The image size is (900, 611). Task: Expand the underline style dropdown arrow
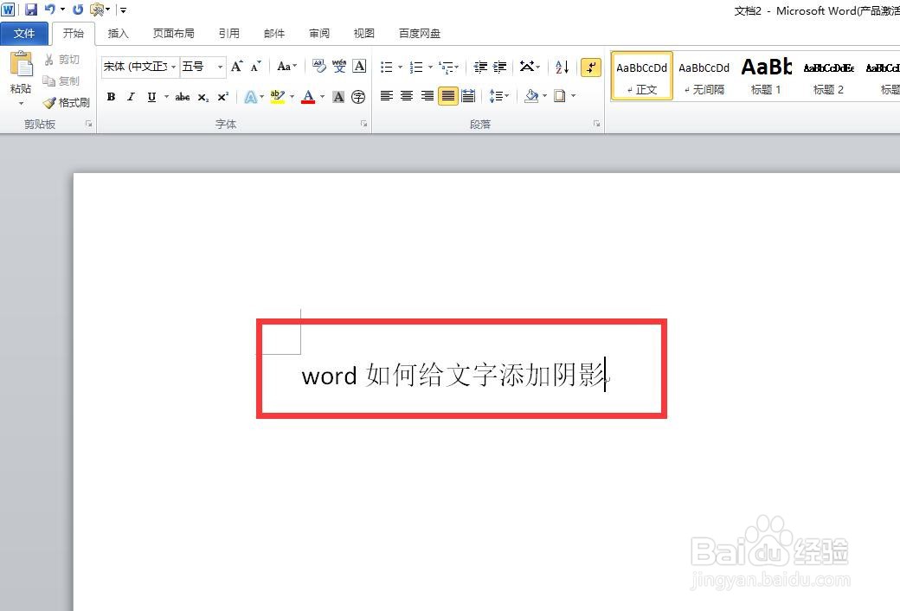pyautogui.click(x=166, y=97)
